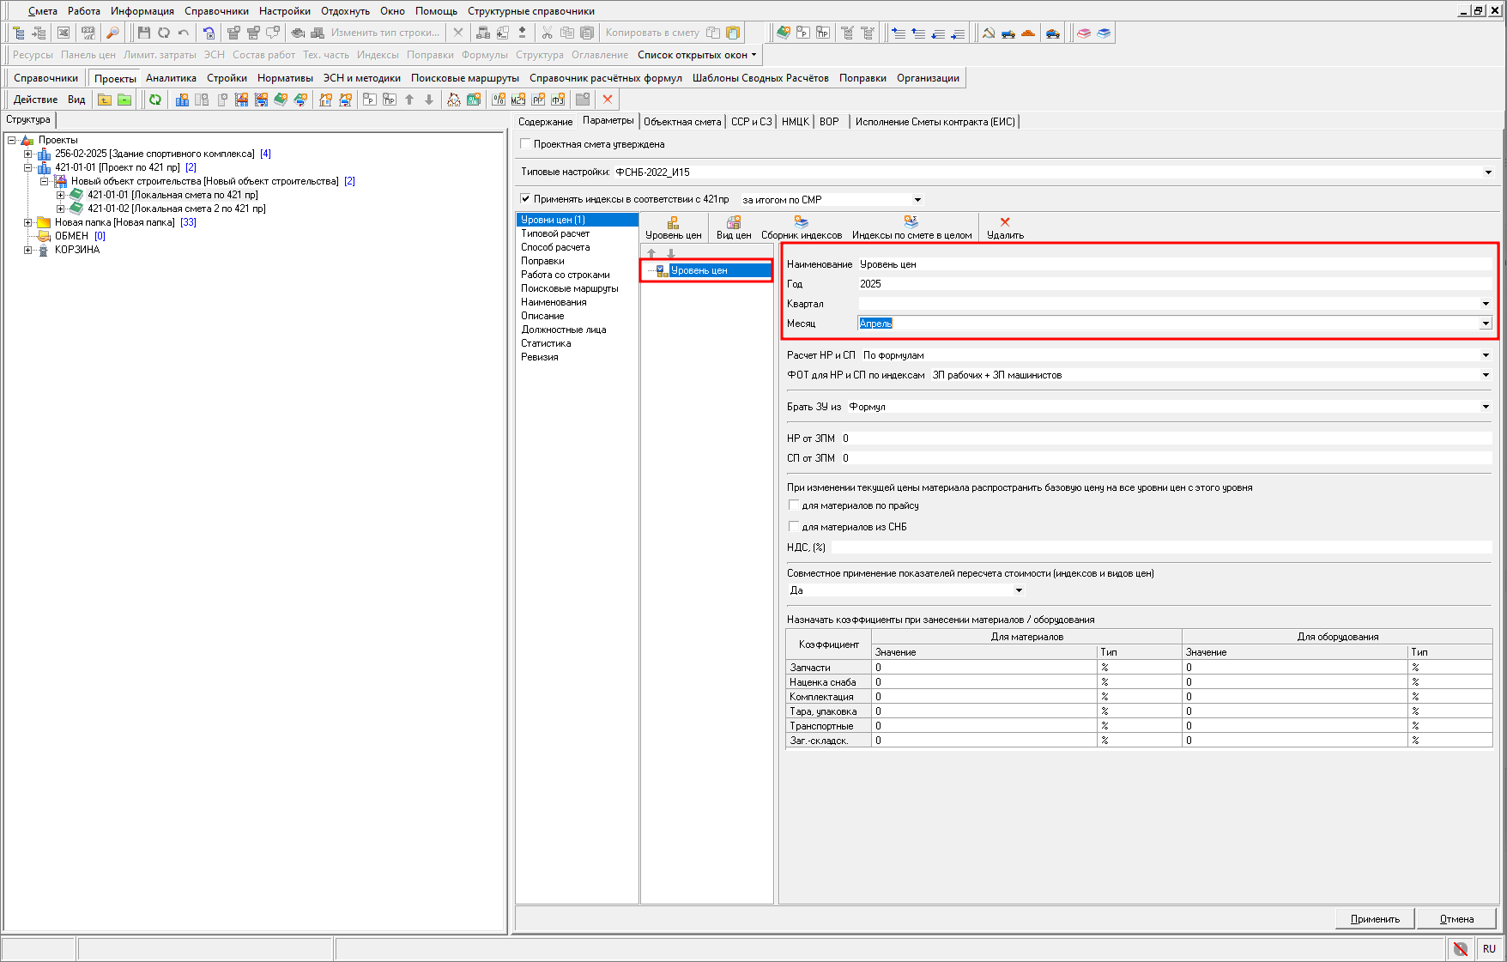Click the magnifier search icon in top toolbar
This screenshot has width=1507, height=962.
tap(112, 33)
